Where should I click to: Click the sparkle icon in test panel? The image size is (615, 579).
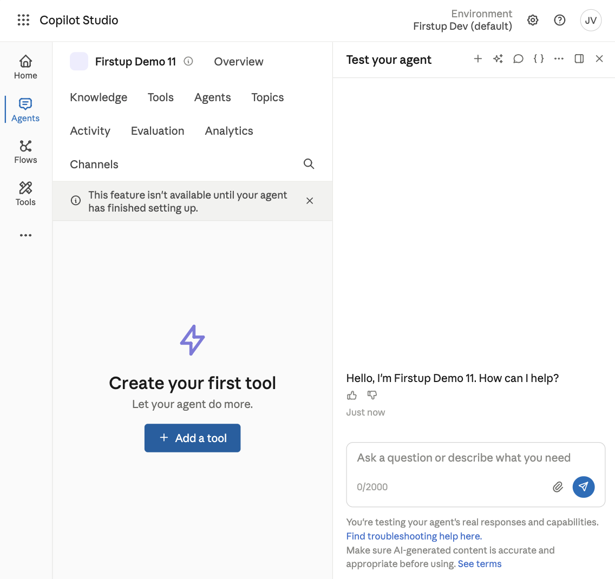pyautogui.click(x=498, y=59)
